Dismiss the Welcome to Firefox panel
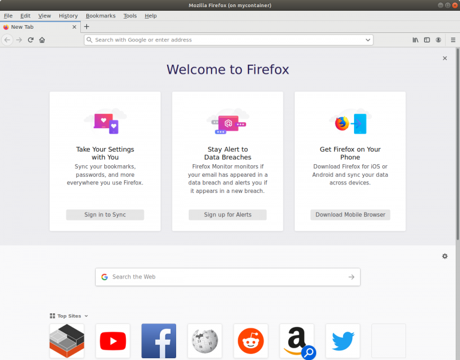 [444, 58]
